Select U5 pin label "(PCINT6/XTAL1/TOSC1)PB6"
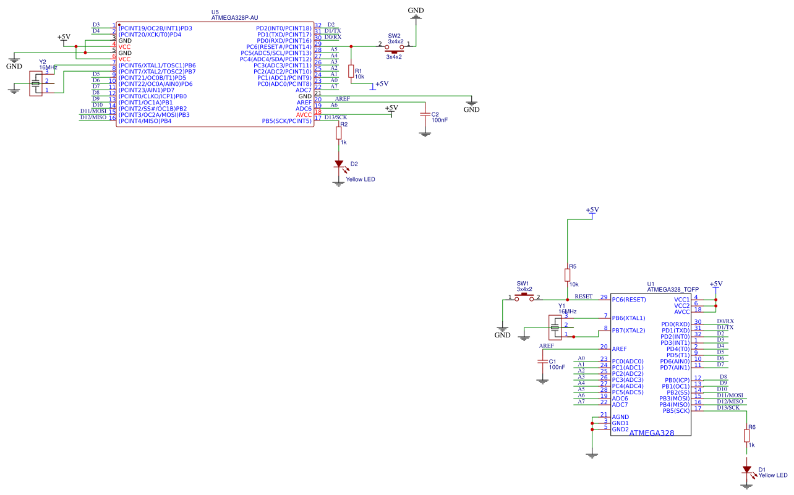The height and width of the screenshot is (495, 794). (157, 66)
